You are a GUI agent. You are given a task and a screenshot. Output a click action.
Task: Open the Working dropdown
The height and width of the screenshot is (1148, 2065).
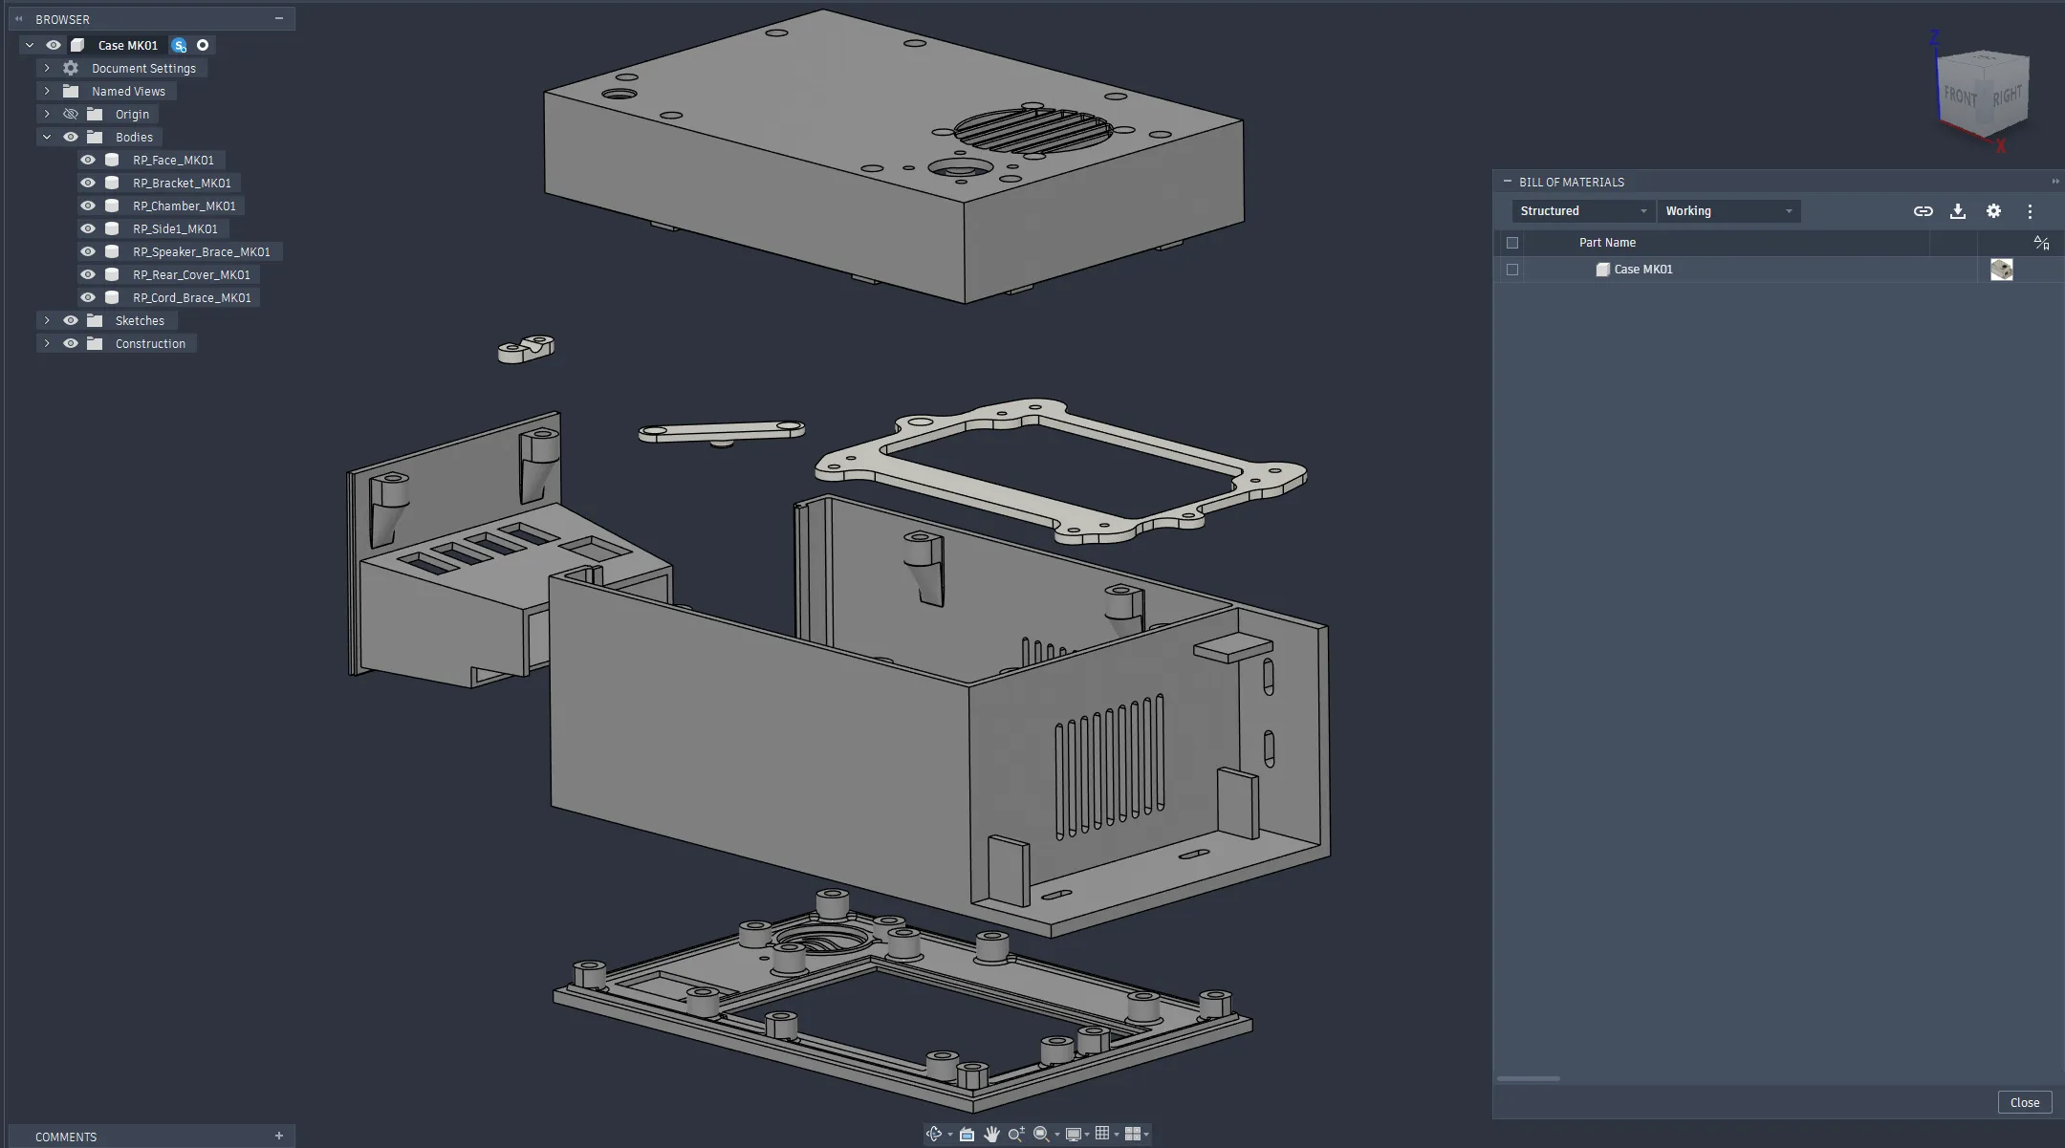[1728, 211]
